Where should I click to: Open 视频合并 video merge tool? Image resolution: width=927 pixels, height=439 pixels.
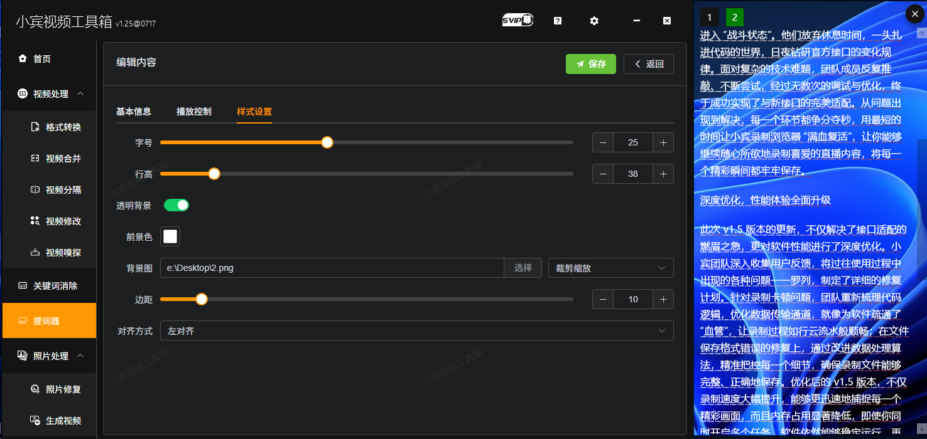tap(48, 159)
